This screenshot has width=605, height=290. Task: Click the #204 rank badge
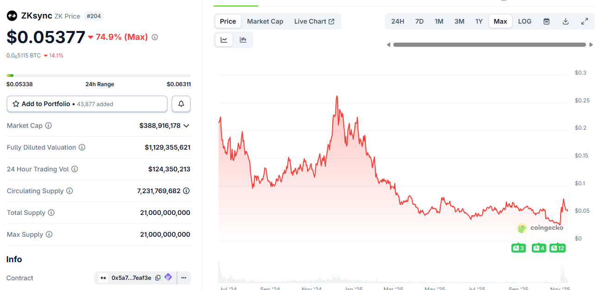pyautogui.click(x=95, y=16)
